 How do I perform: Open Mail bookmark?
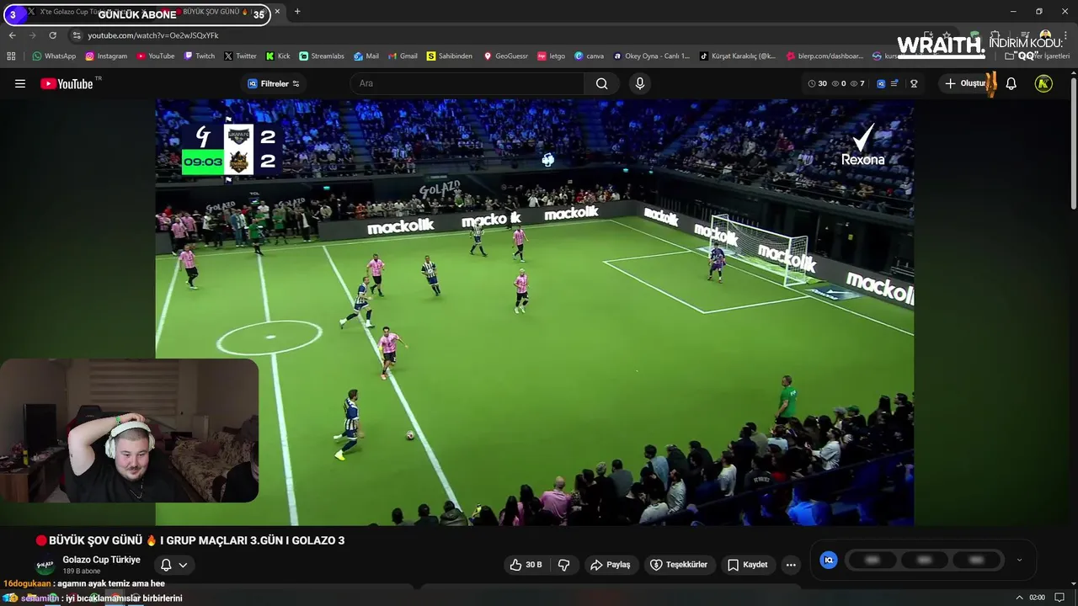point(366,56)
